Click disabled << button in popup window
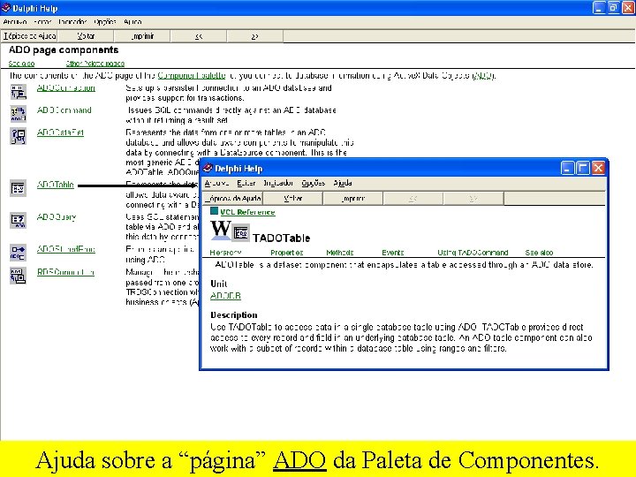Screen dimensions: 636x477 (x=413, y=199)
